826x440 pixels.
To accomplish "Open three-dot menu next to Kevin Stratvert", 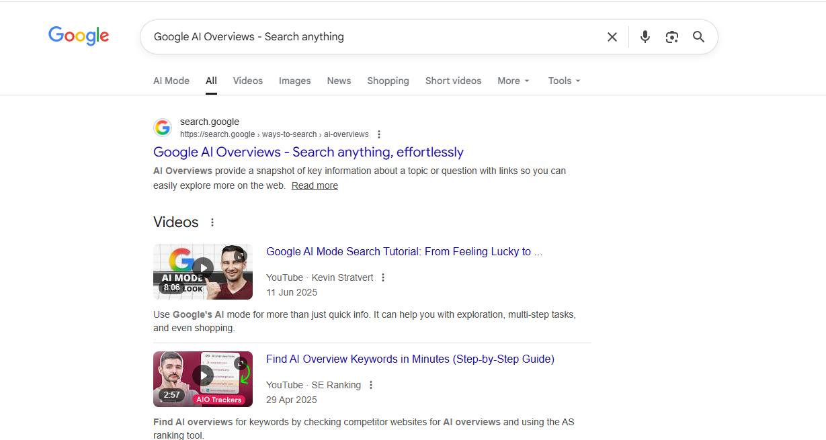I will pos(383,277).
